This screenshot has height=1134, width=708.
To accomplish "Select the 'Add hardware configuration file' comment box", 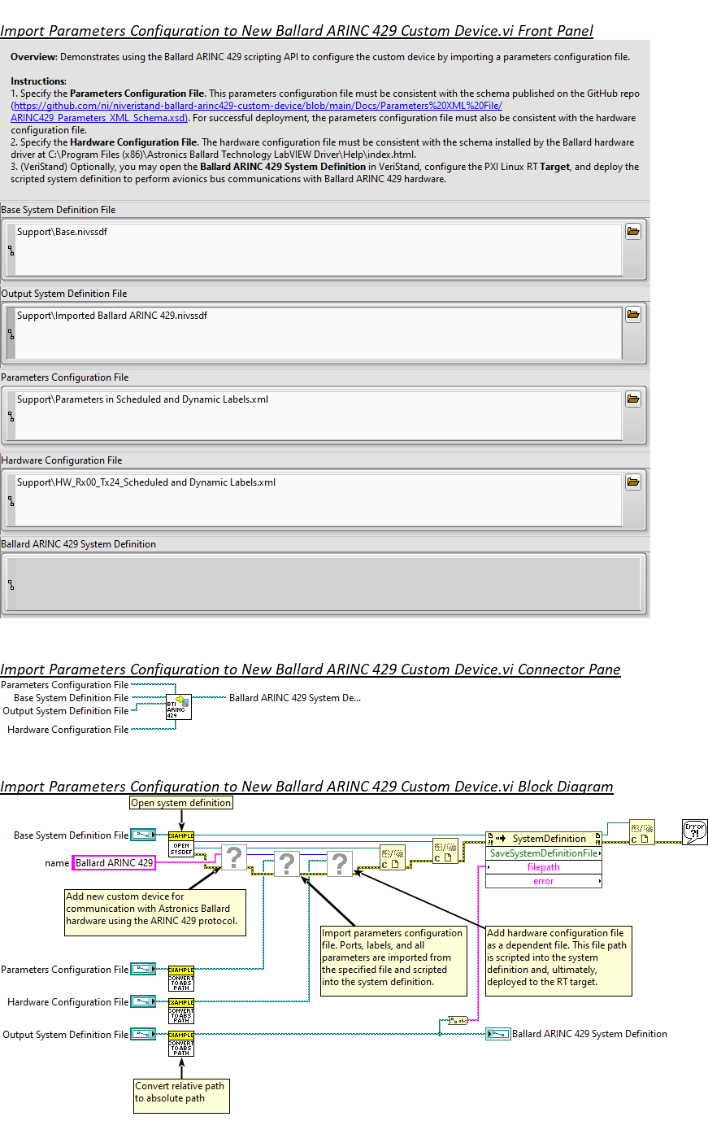I will [558, 961].
